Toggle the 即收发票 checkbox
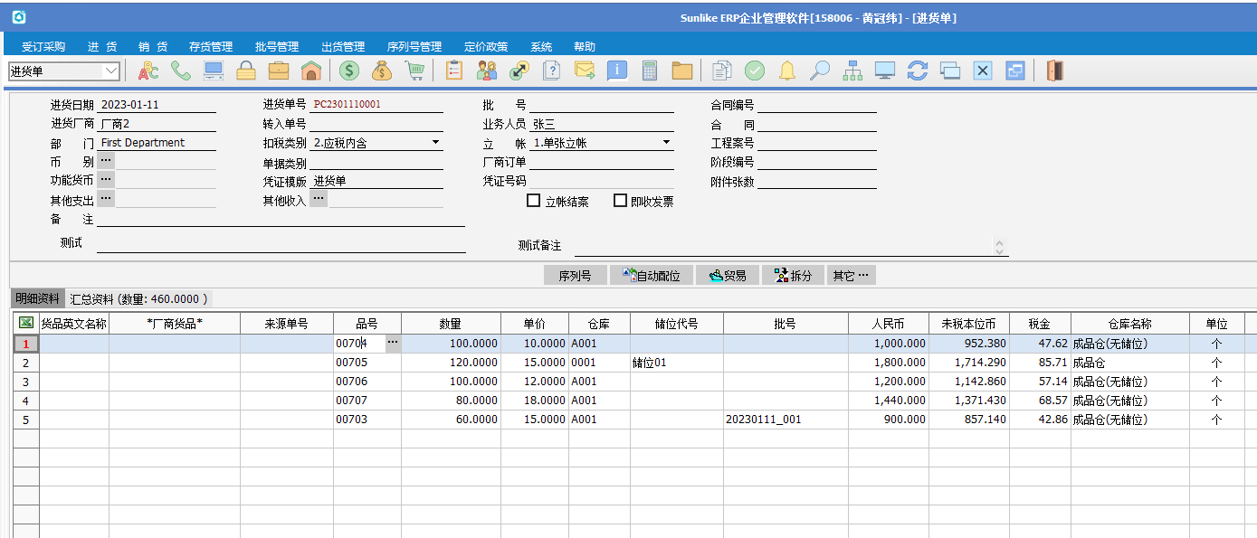The height and width of the screenshot is (538, 1257). coord(620,201)
